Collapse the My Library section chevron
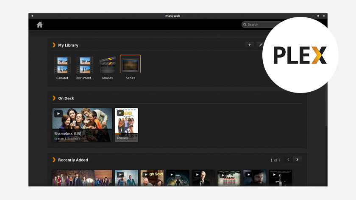This screenshot has width=356, height=200. [x=54, y=45]
